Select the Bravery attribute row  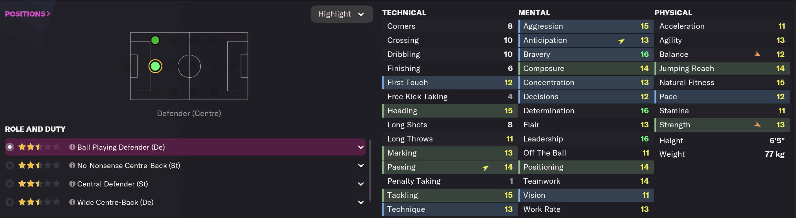tap(586, 54)
